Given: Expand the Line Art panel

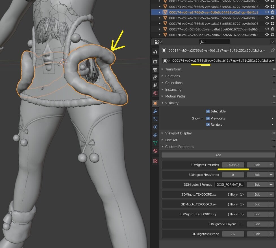Looking at the screenshot, I should 162,140.
